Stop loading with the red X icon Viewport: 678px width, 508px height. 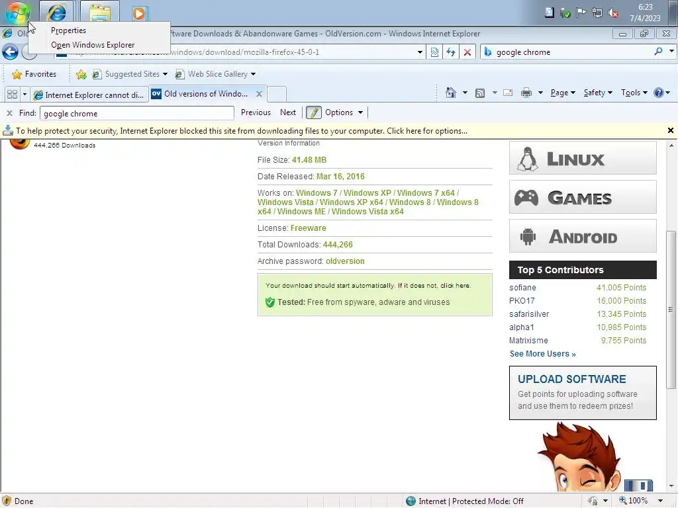(467, 52)
